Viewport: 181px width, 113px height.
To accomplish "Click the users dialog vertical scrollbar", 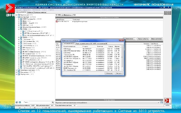I will [122, 58].
